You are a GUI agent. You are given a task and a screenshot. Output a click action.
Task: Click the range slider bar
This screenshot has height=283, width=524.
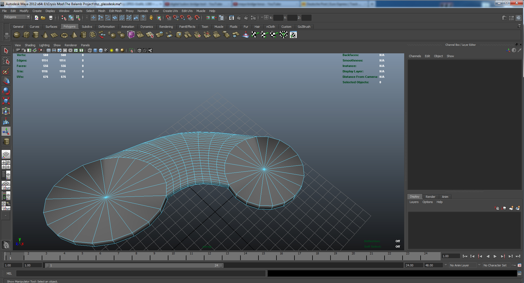click(x=134, y=265)
